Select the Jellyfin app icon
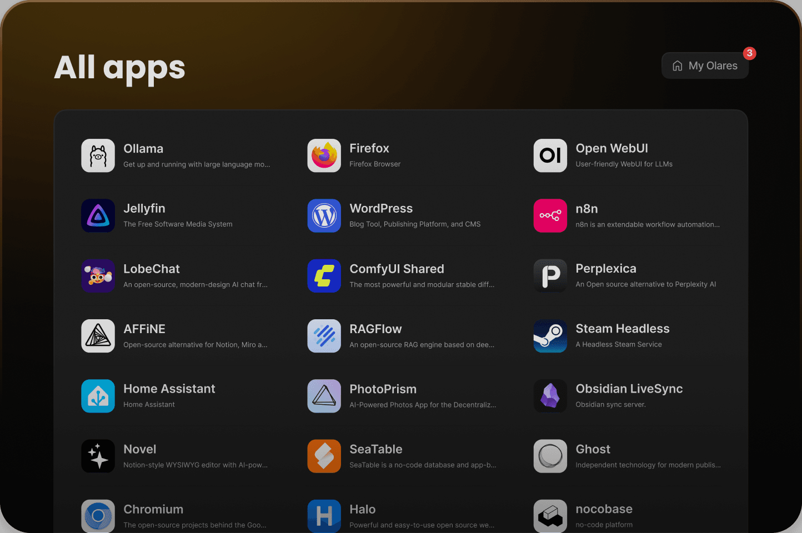The image size is (802, 533). tap(98, 215)
